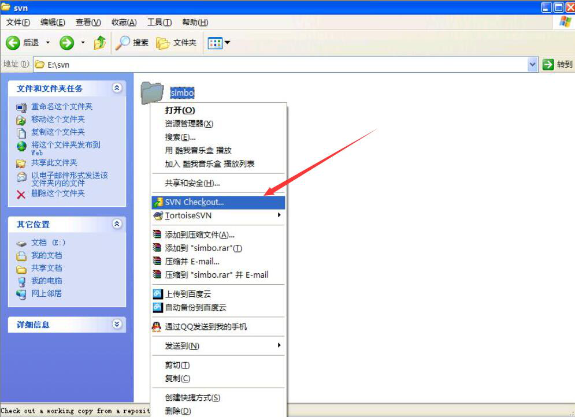The height and width of the screenshot is (417, 575).
Task: Expand the 详细信息 panel
Action: pos(117,324)
